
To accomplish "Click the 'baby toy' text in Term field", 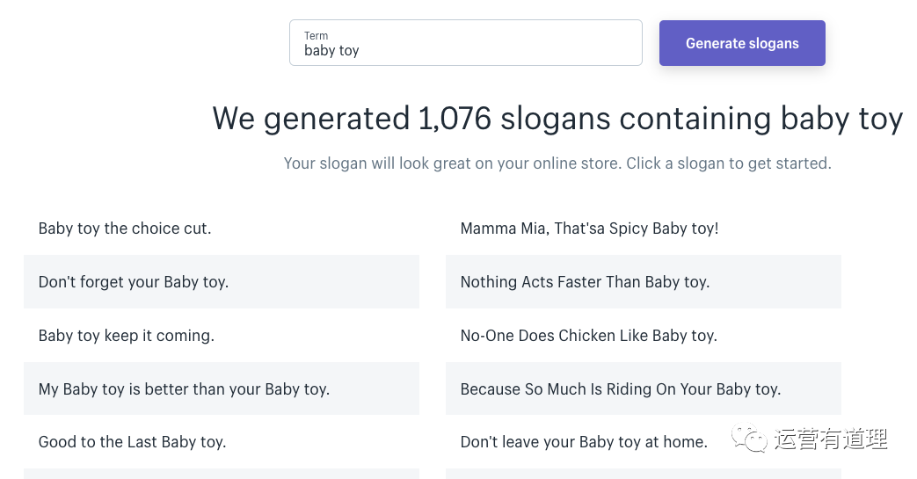I will (331, 51).
